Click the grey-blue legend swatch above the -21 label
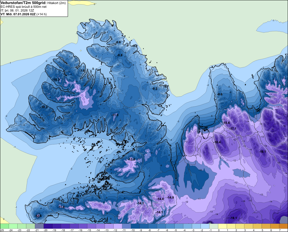Screen dimensions: 288x232 click(39, 226)
